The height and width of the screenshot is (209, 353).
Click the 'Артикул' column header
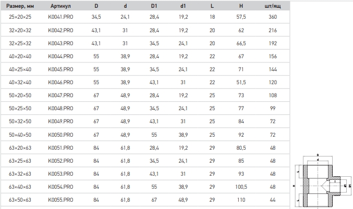[x=60, y=6]
